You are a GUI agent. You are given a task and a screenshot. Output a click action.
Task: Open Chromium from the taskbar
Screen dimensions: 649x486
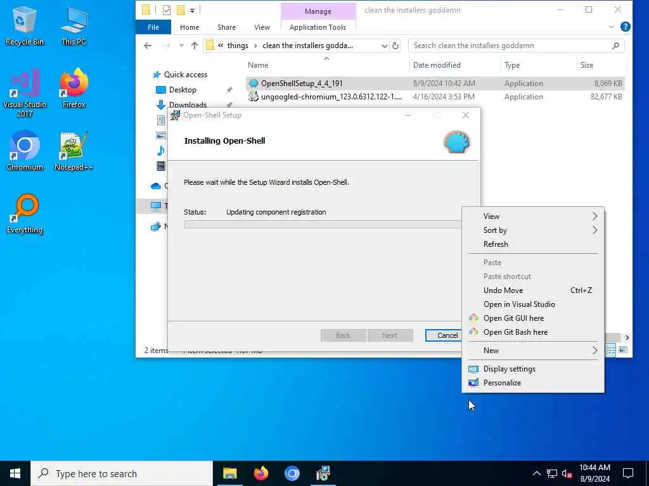point(292,473)
